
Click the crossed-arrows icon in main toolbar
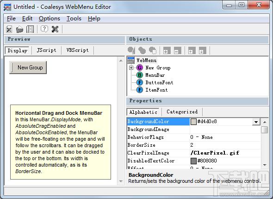55,29
